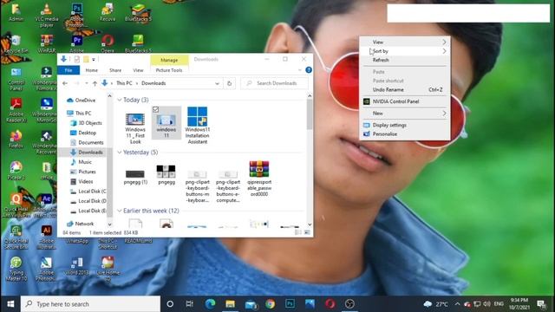555x312 pixels.
Task: Collapse the Yesterday (5) group
Action: 120,153
